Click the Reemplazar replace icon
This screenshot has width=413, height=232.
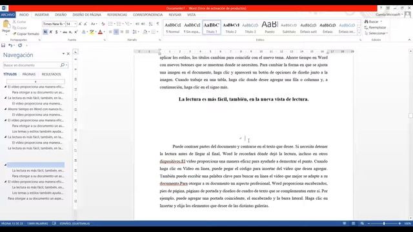coord(367,27)
